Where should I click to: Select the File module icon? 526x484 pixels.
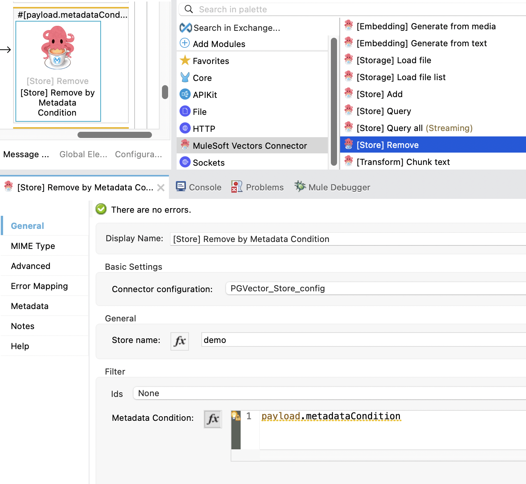click(185, 111)
